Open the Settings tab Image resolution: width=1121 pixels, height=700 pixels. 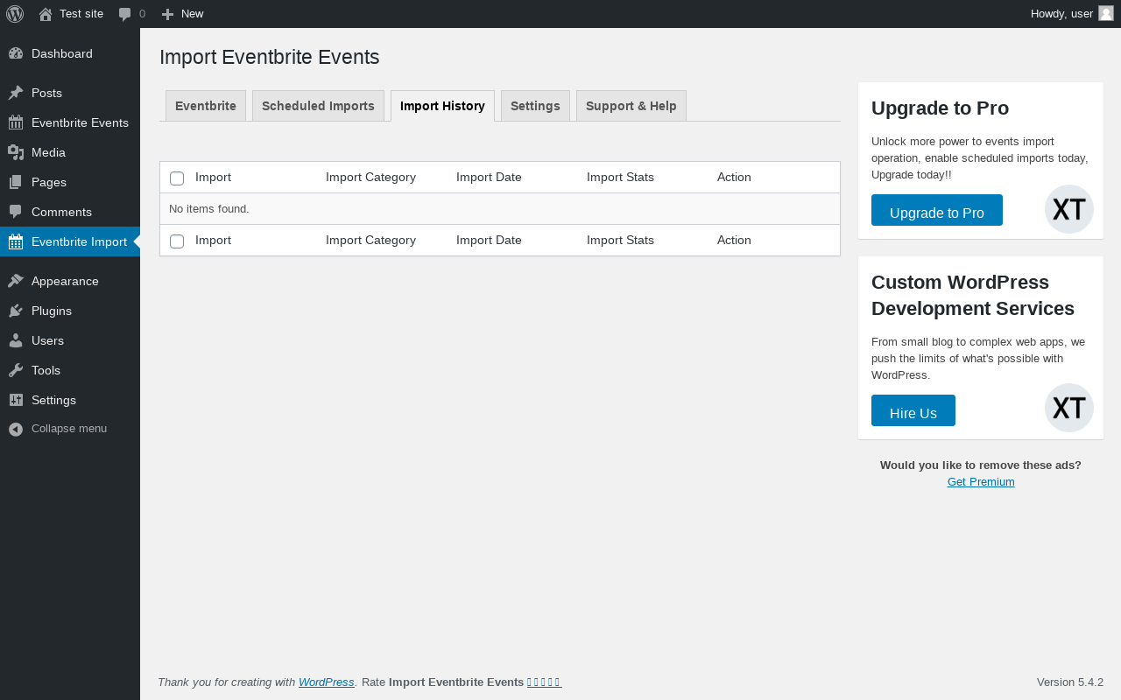pyautogui.click(x=535, y=106)
